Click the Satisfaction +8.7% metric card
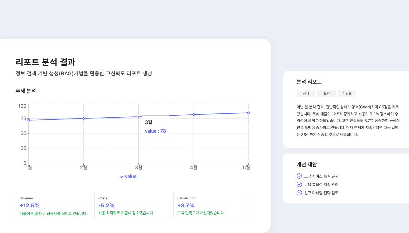The height and width of the screenshot is (233, 409). click(211, 205)
